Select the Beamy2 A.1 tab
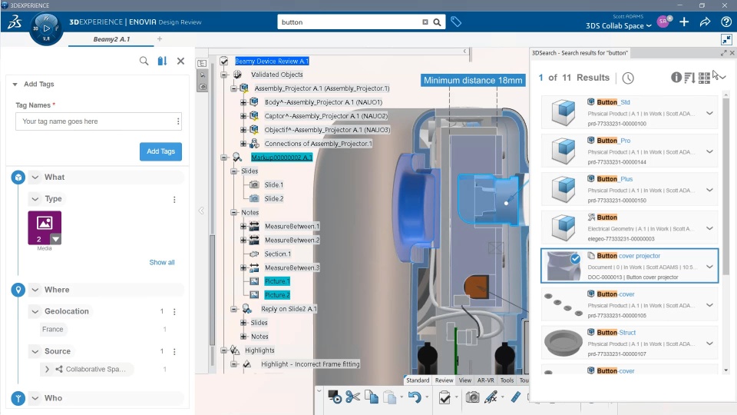This screenshot has width=737, height=415. (111, 39)
